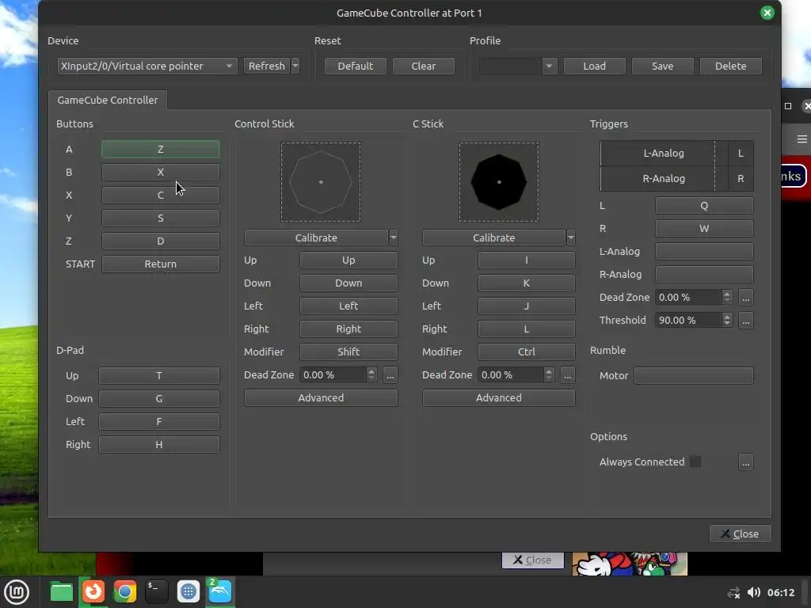Remap the B button mapped to X
The width and height of the screenshot is (811, 608).
(x=160, y=172)
